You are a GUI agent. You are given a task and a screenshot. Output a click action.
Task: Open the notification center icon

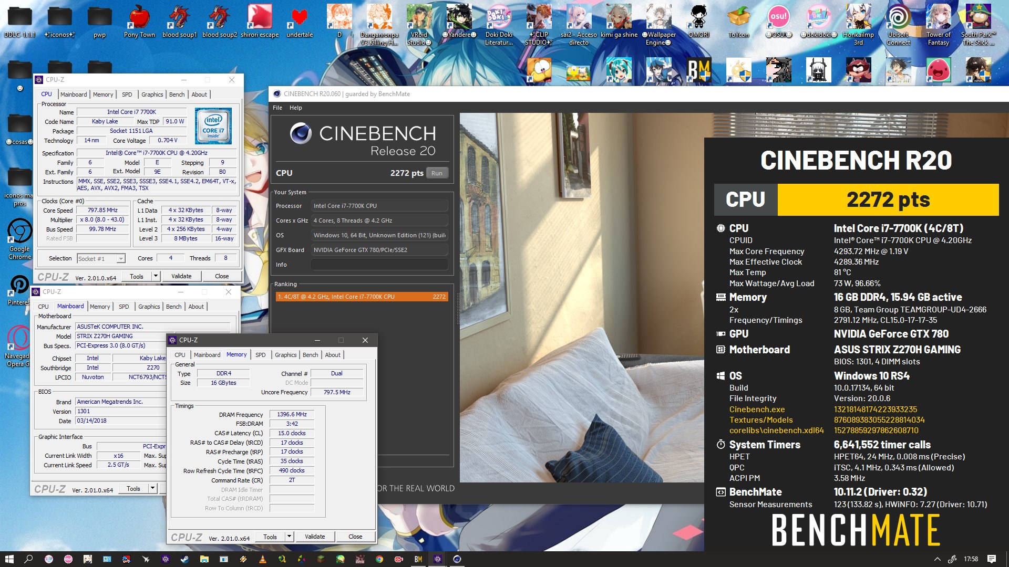point(992,559)
